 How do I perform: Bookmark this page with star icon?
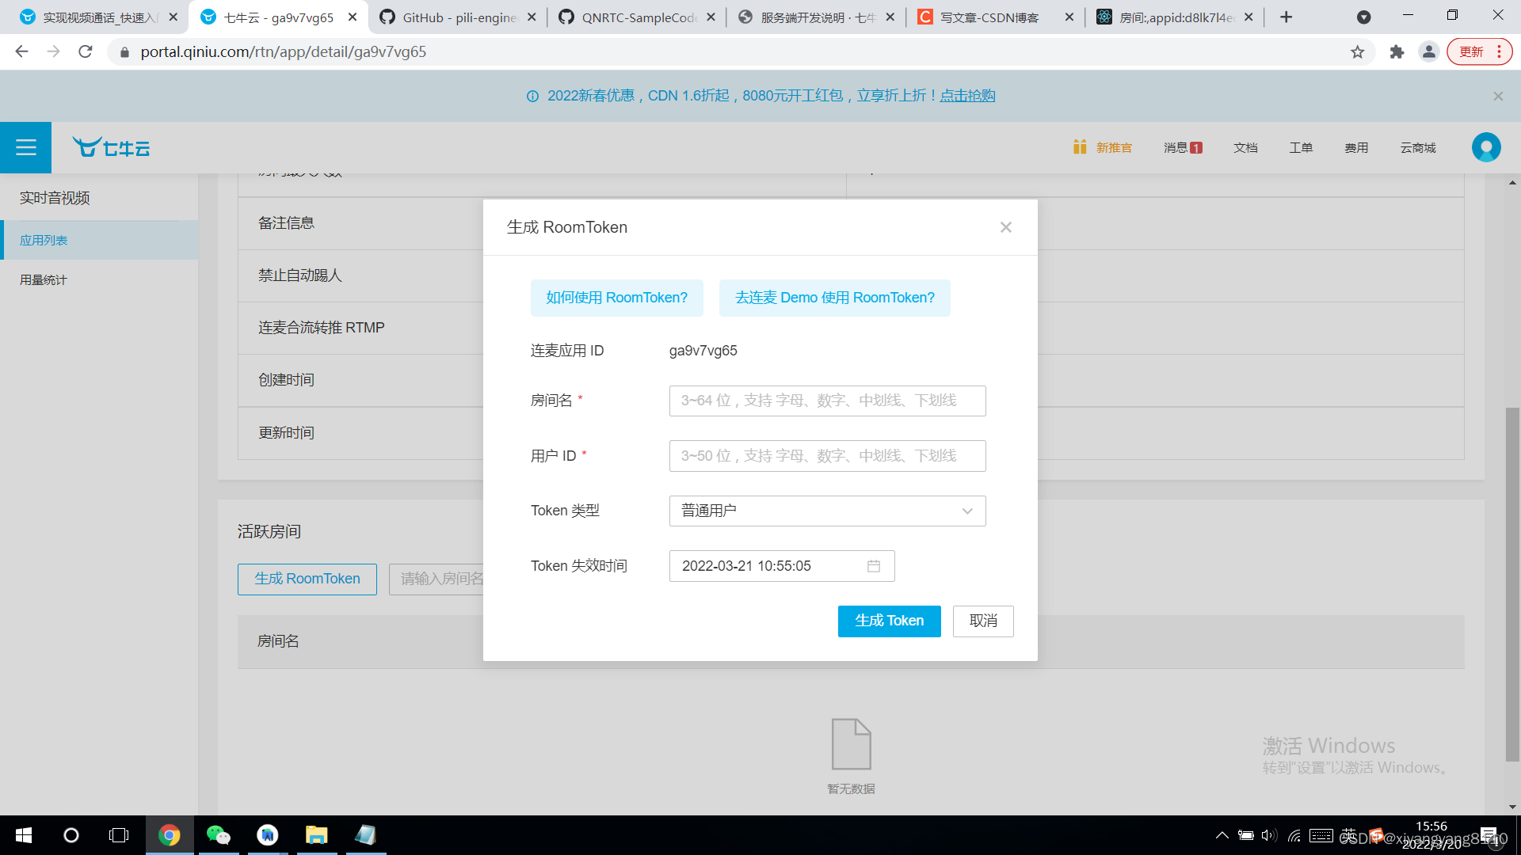pos(1358,51)
